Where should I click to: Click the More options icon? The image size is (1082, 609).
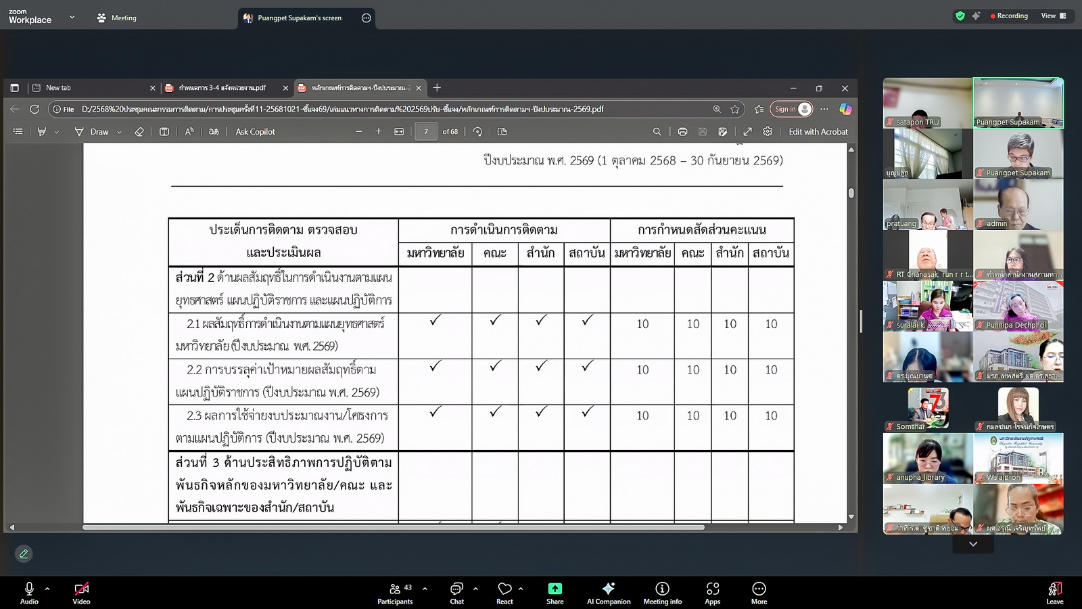[759, 592]
